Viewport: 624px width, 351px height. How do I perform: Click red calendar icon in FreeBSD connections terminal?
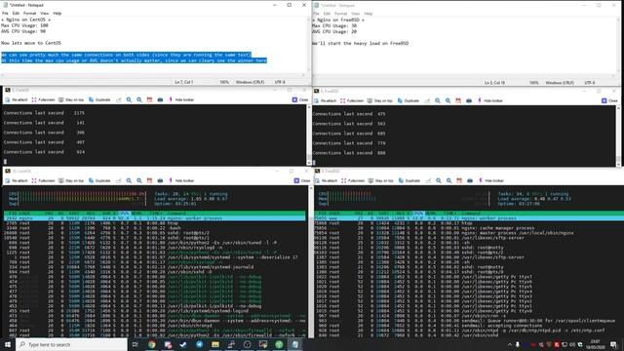pos(458,100)
